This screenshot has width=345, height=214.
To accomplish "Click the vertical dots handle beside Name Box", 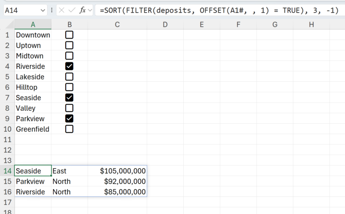I will (52, 10).
